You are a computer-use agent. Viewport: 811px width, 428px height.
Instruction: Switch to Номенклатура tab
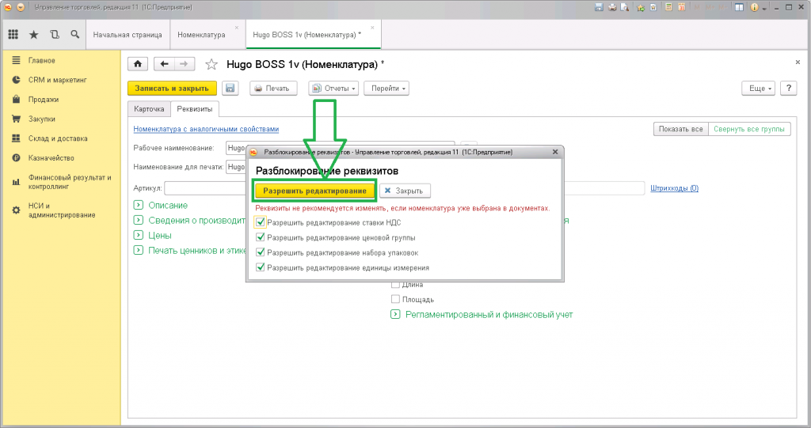point(201,35)
